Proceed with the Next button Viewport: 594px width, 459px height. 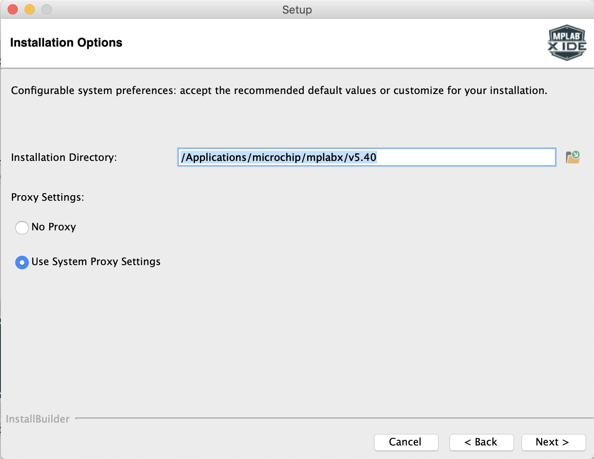coord(553,442)
